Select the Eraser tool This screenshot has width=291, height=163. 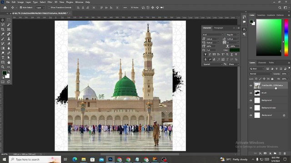9,43
